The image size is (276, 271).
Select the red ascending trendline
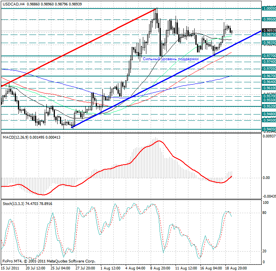[78, 47]
